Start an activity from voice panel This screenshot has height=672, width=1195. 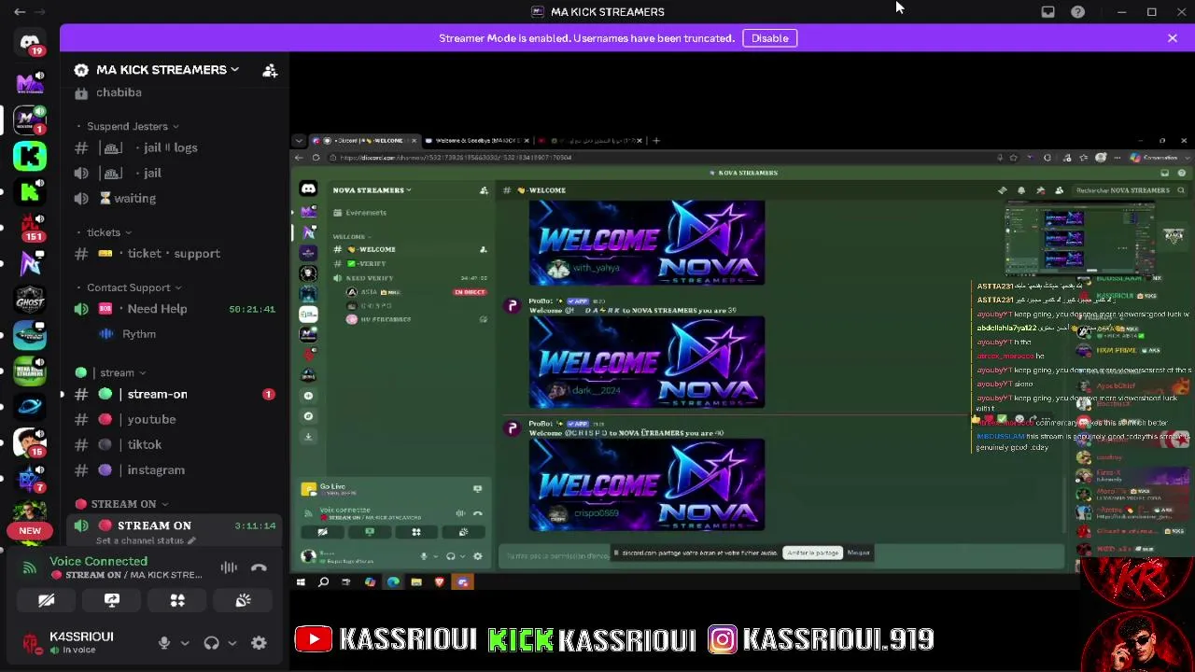click(177, 600)
